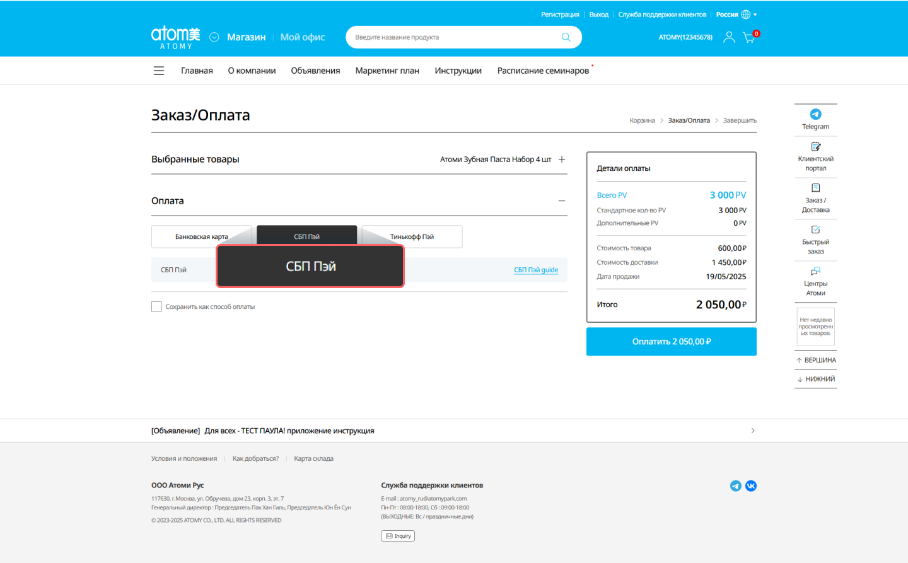Click the search magnifier icon
The height and width of the screenshot is (563, 908).
(x=566, y=37)
